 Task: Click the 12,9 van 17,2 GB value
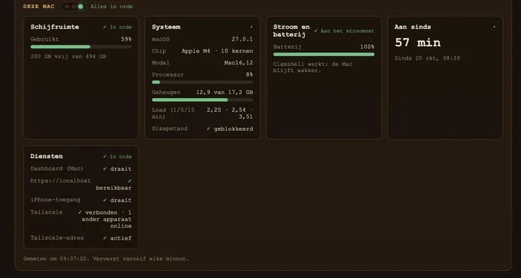click(x=224, y=93)
